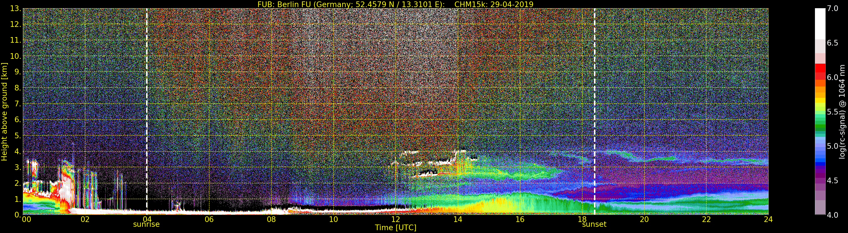
Task: Click the '13.' tick on height axis
Action: (x=16, y=9)
